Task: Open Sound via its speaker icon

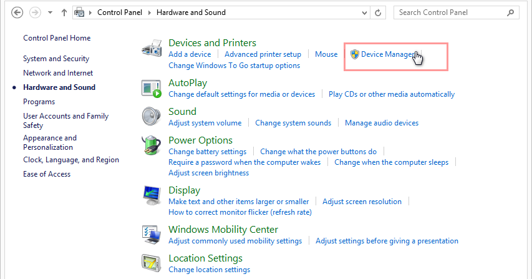Action: click(152, 117)
